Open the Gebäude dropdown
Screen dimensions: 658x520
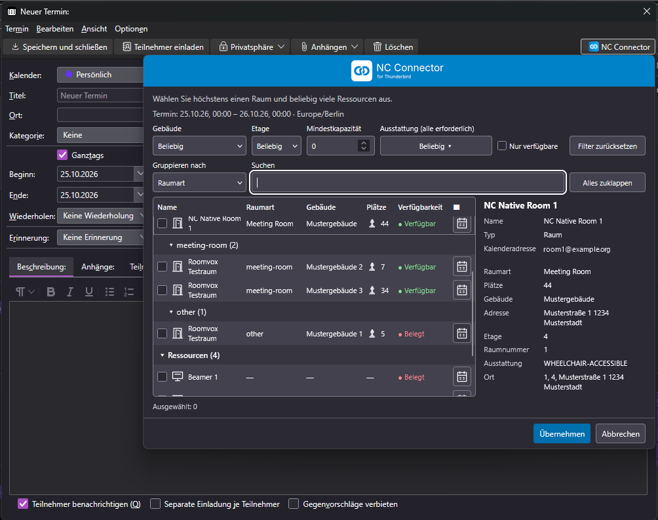point(199,146)
